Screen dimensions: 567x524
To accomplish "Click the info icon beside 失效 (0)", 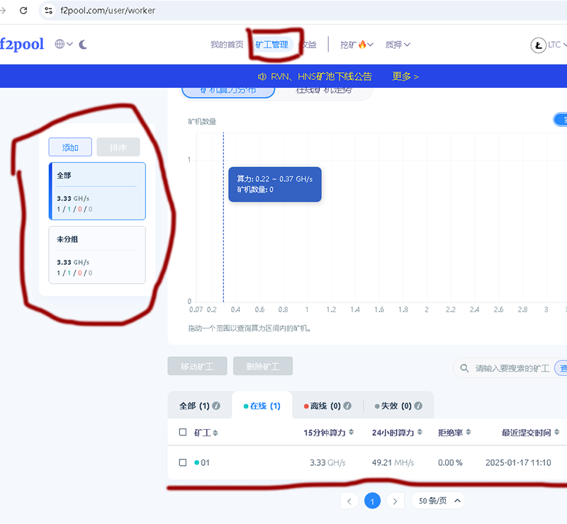I will [x=418, y=406].
